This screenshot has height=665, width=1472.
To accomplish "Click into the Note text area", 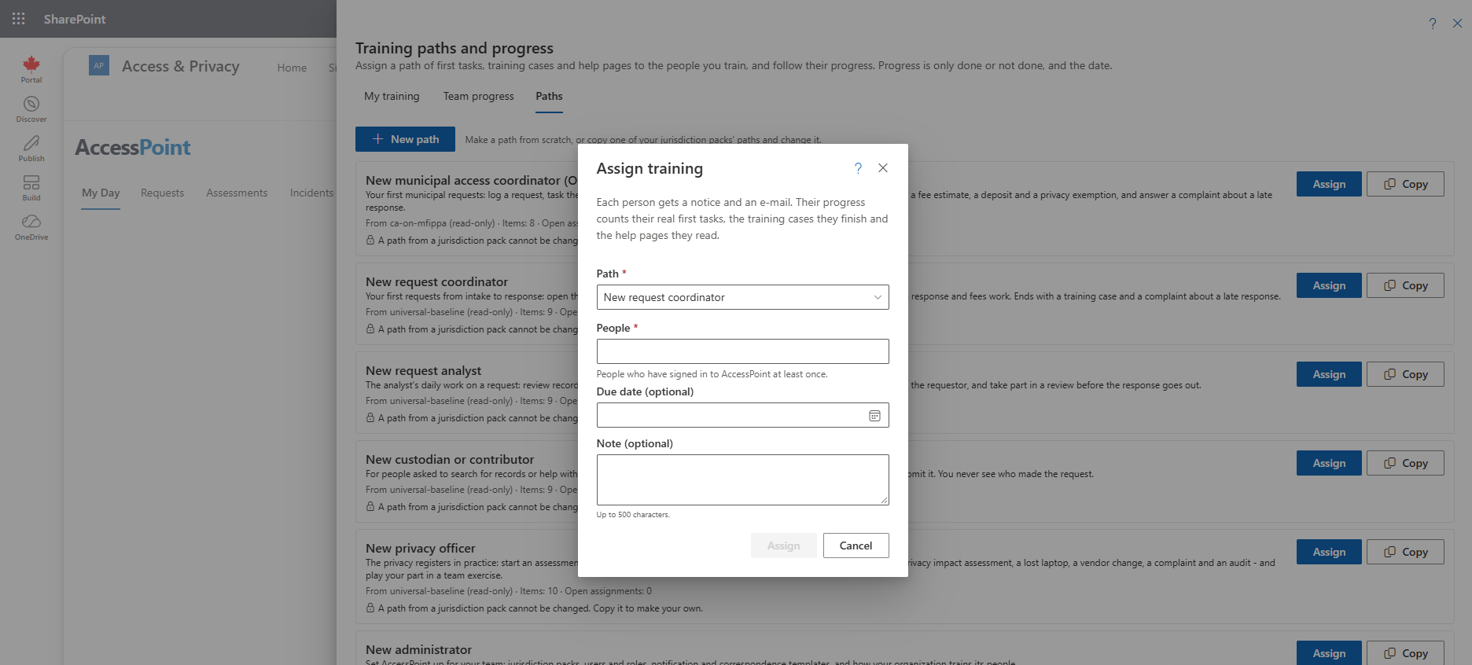I will (x=742, y=479).
